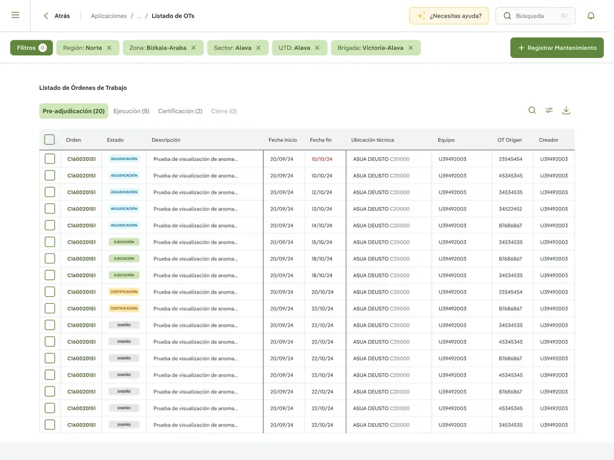Sort by the Fecha inicio column header

(x=283, y=140)
